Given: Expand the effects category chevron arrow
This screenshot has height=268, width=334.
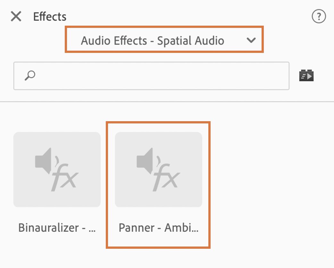Looking at the screenshot, I should click(x=251, y=40).
